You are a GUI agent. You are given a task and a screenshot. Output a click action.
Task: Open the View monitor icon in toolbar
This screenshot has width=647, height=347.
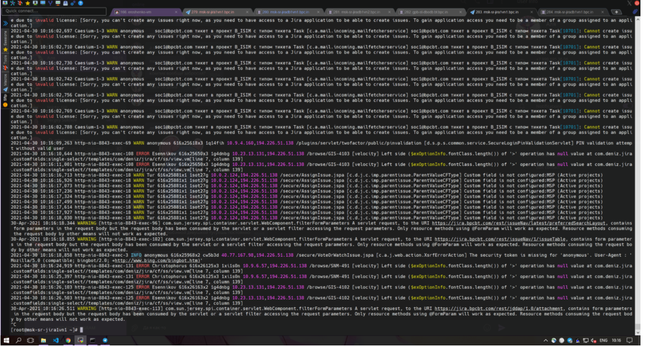click(x=35, y=3)
